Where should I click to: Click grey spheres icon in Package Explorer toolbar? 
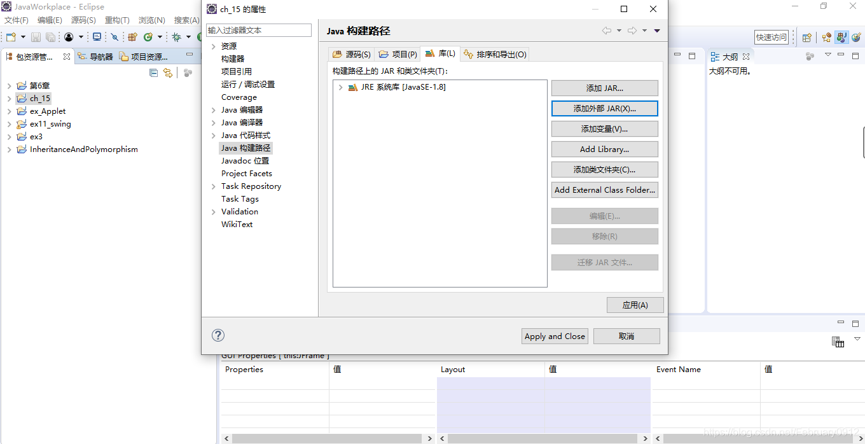(x=188, y=73)
